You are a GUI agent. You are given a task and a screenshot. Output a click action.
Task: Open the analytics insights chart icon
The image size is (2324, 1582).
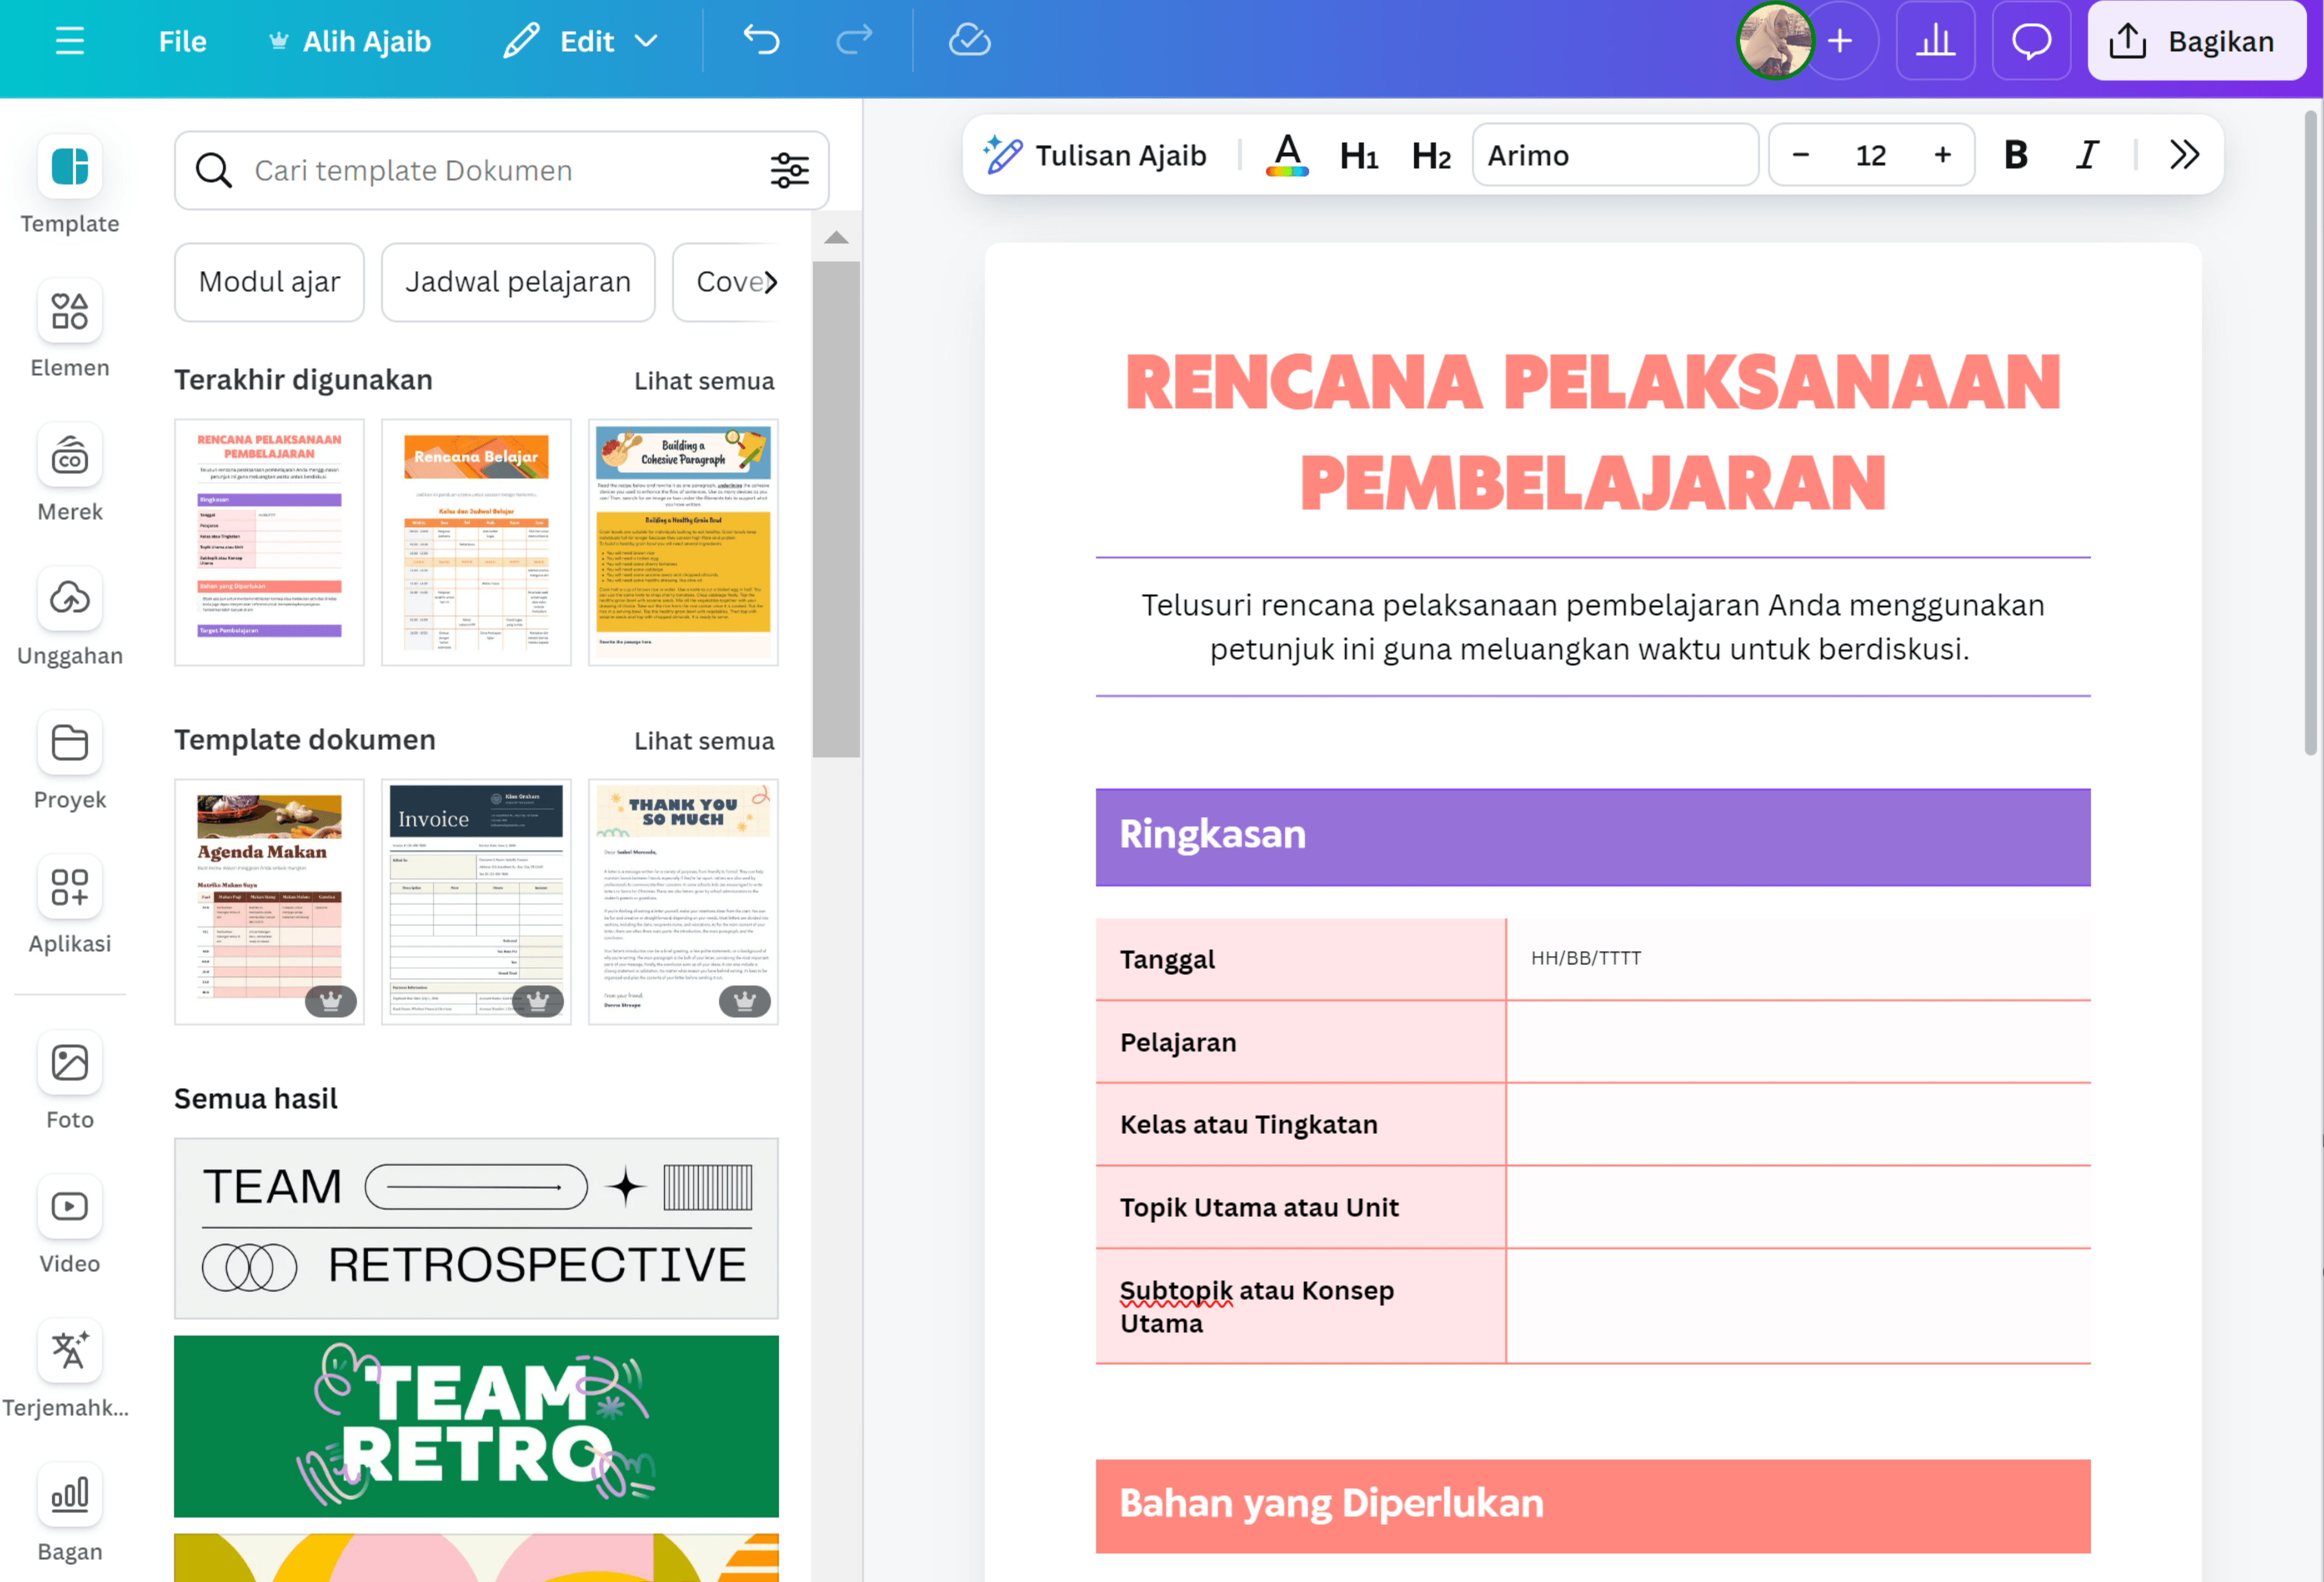point(1935,41)
